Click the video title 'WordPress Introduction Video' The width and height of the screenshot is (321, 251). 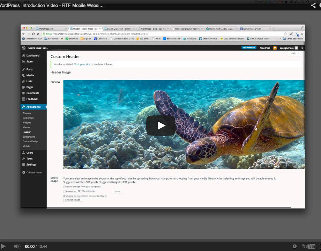click(52, 5)
